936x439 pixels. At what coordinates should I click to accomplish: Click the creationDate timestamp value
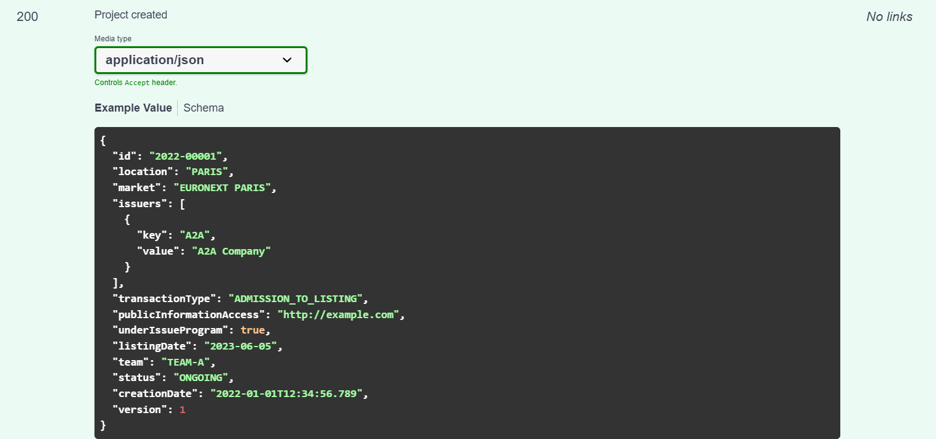click(286, 393)
